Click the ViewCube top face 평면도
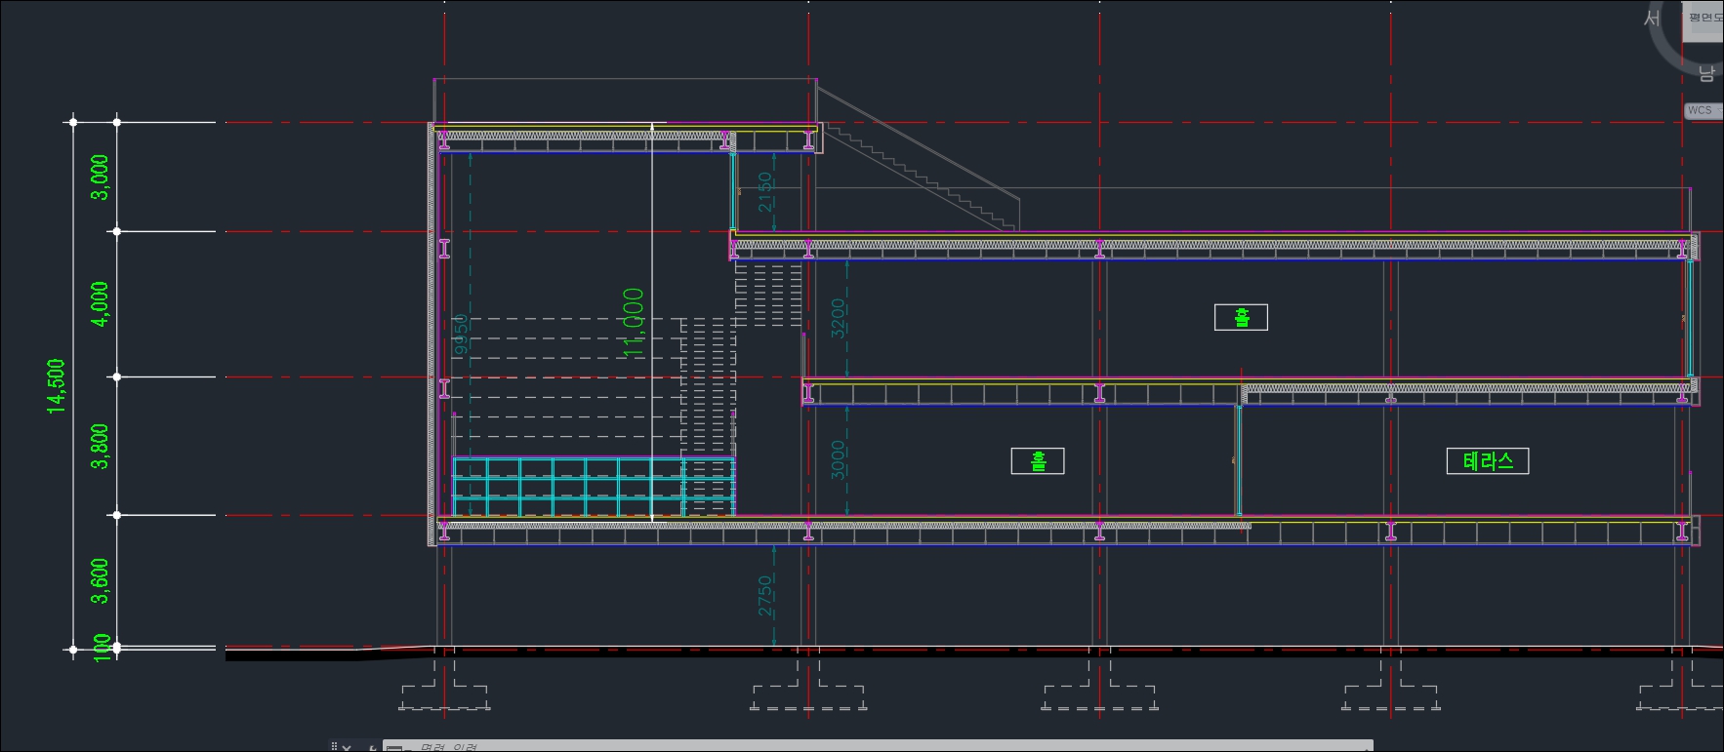The width and height of the screenshot is (1724, 752). [1704, 18]
